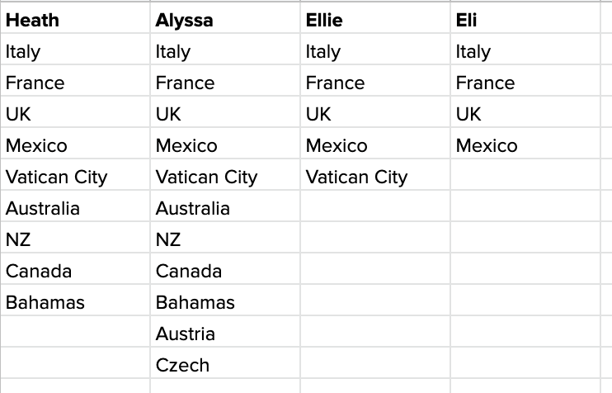
Task: Select the Alyssa header cell
Action: click(x=225, y=18)
